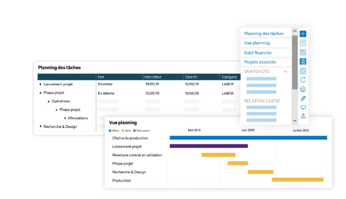Click the save disk icon
The height and width of the screenshot is (199, 346).
coord(303,43)
